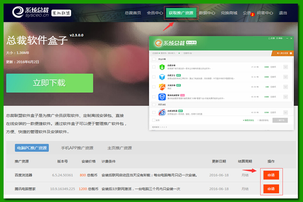The image size is (303, 202).
Task: Switch to the 主页推广资源 tab
Action: point(120,148)
